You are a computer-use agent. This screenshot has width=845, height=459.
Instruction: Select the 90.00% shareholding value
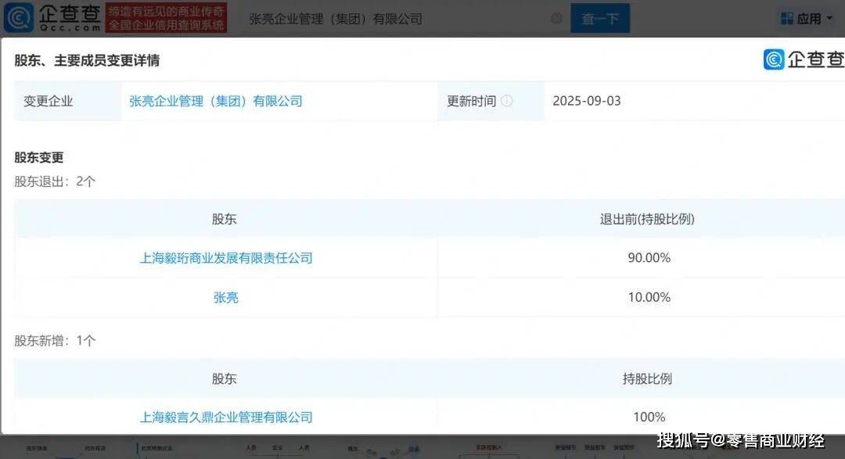[x=649, y=258]
